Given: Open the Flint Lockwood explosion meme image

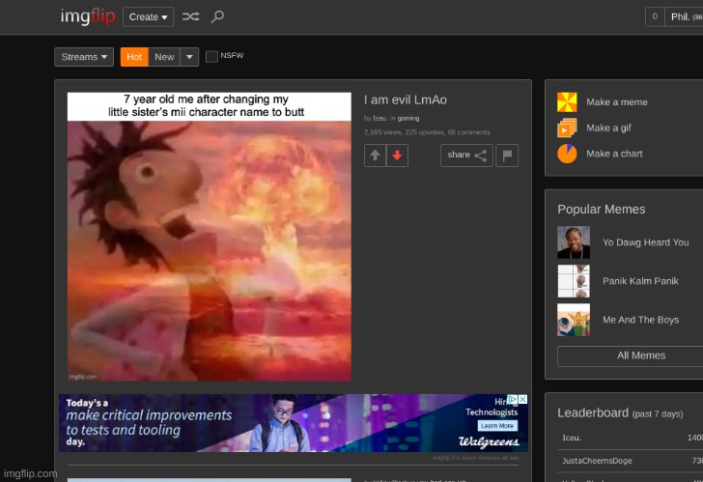Looking at the screenshot, I should point(210,237).
